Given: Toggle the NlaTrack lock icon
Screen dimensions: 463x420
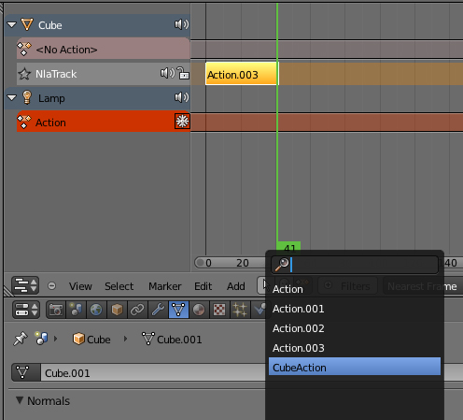Looking at the screenshot, I should (x=183, y=73).
